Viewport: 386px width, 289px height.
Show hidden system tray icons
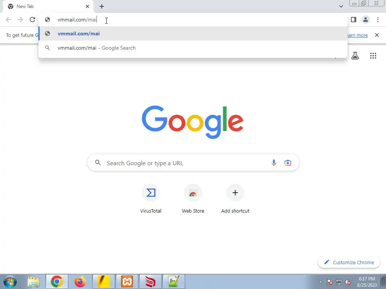click(320, 282)
